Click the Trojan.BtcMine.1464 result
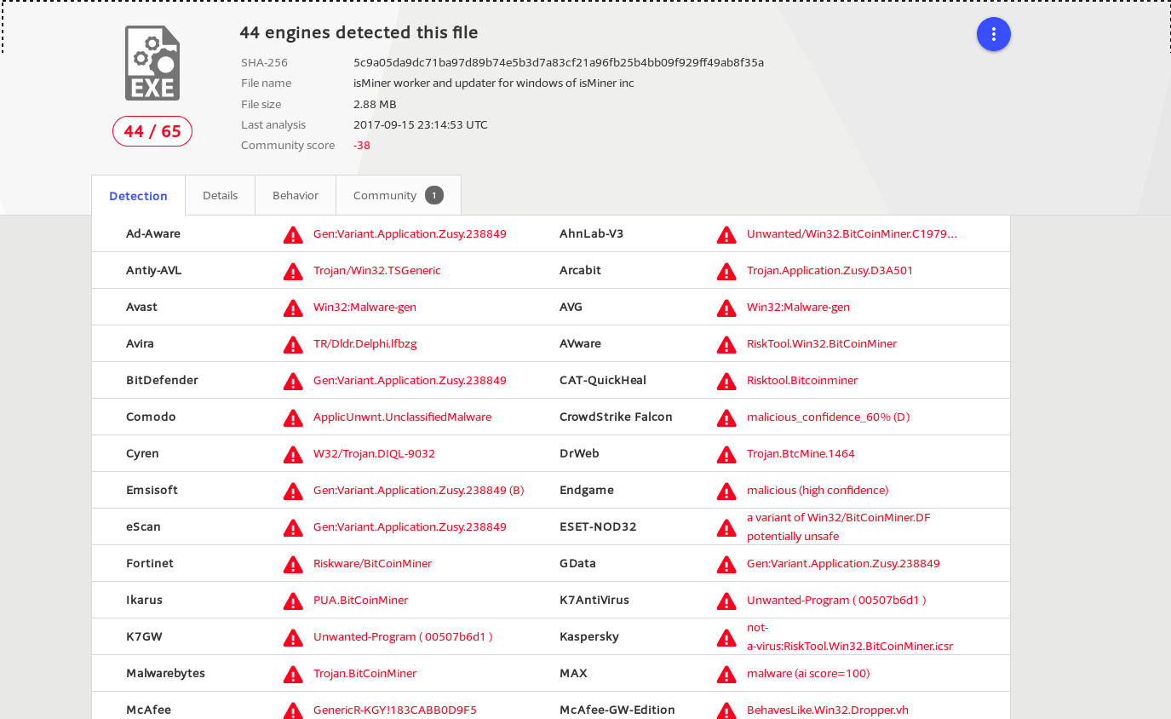1171x719 pixels. [x=801, y=453]
